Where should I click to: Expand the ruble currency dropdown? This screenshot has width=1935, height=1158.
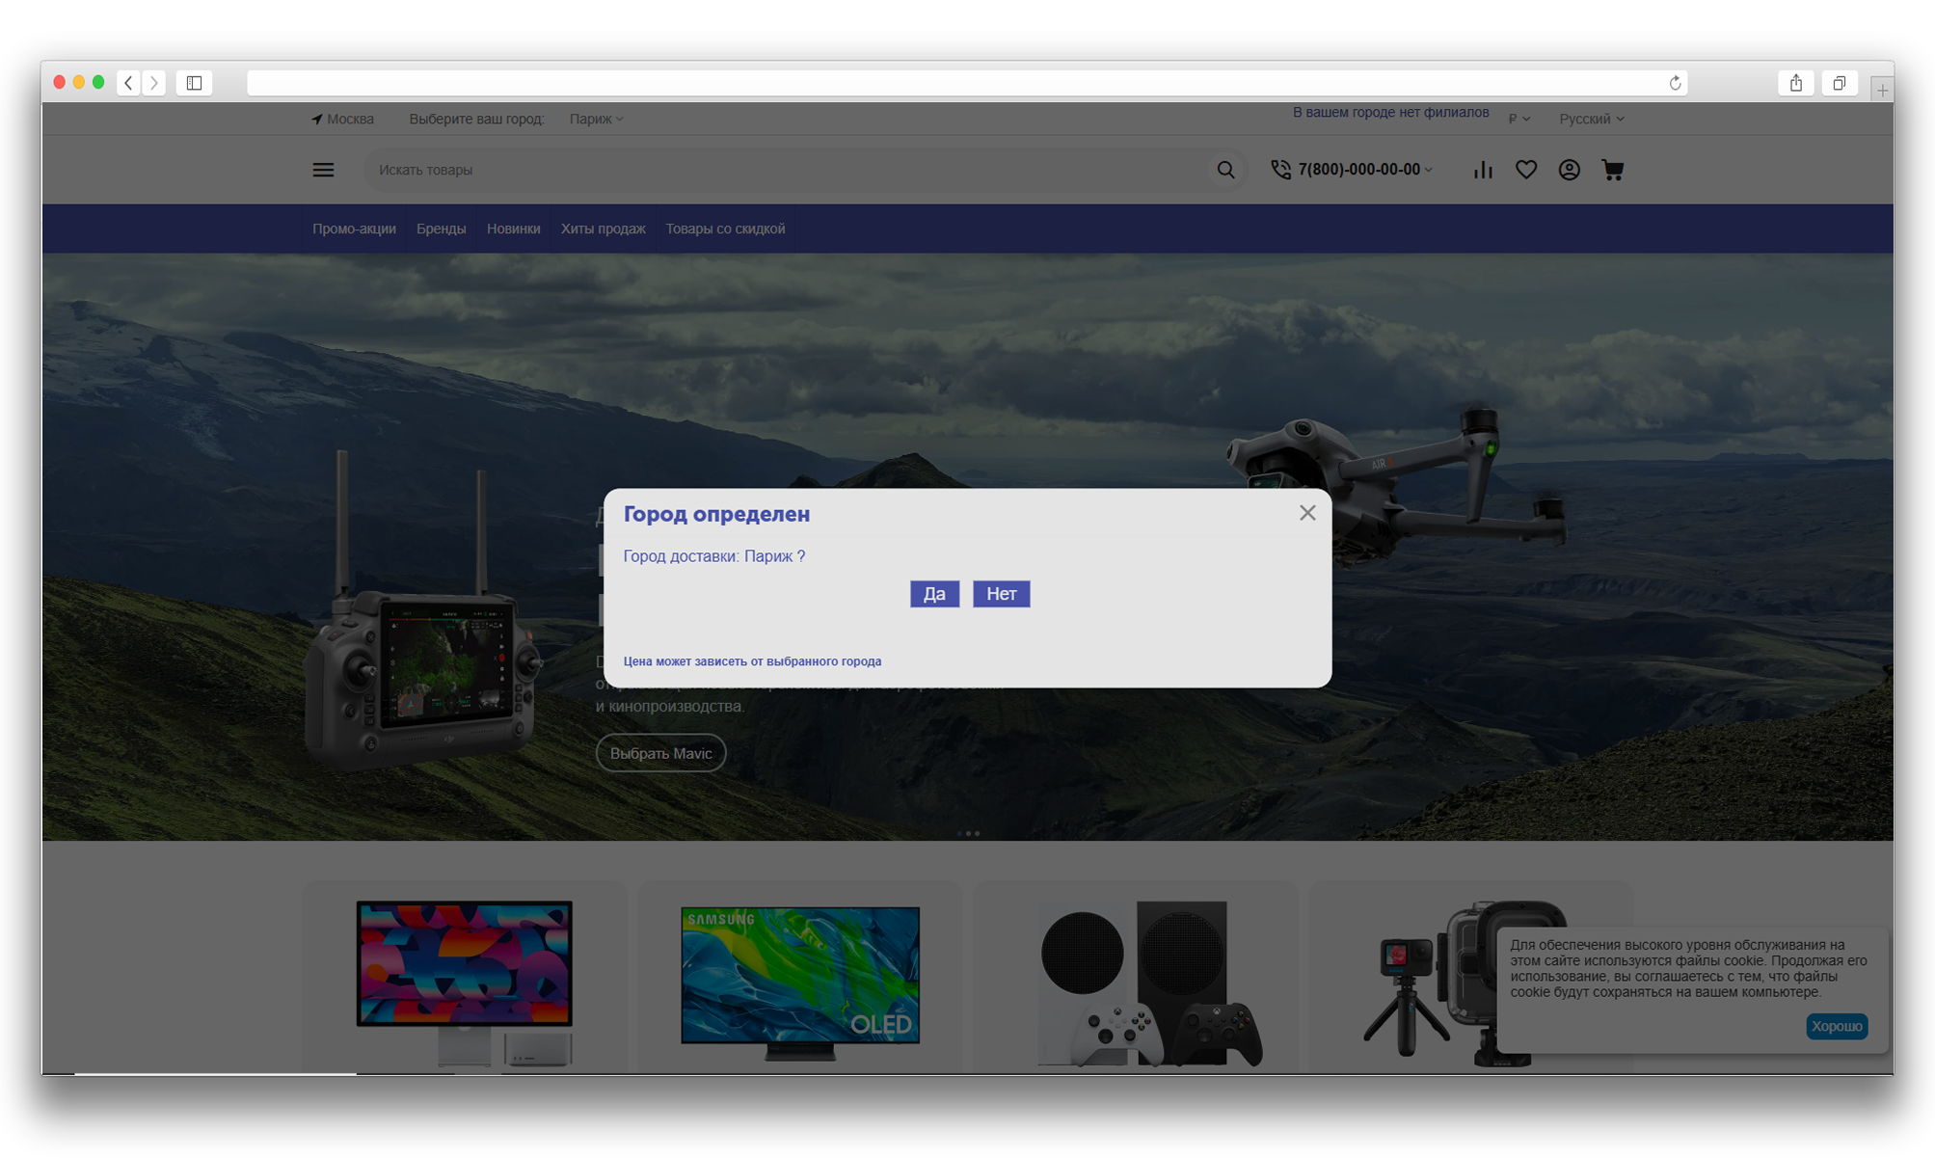[1519, 119]
